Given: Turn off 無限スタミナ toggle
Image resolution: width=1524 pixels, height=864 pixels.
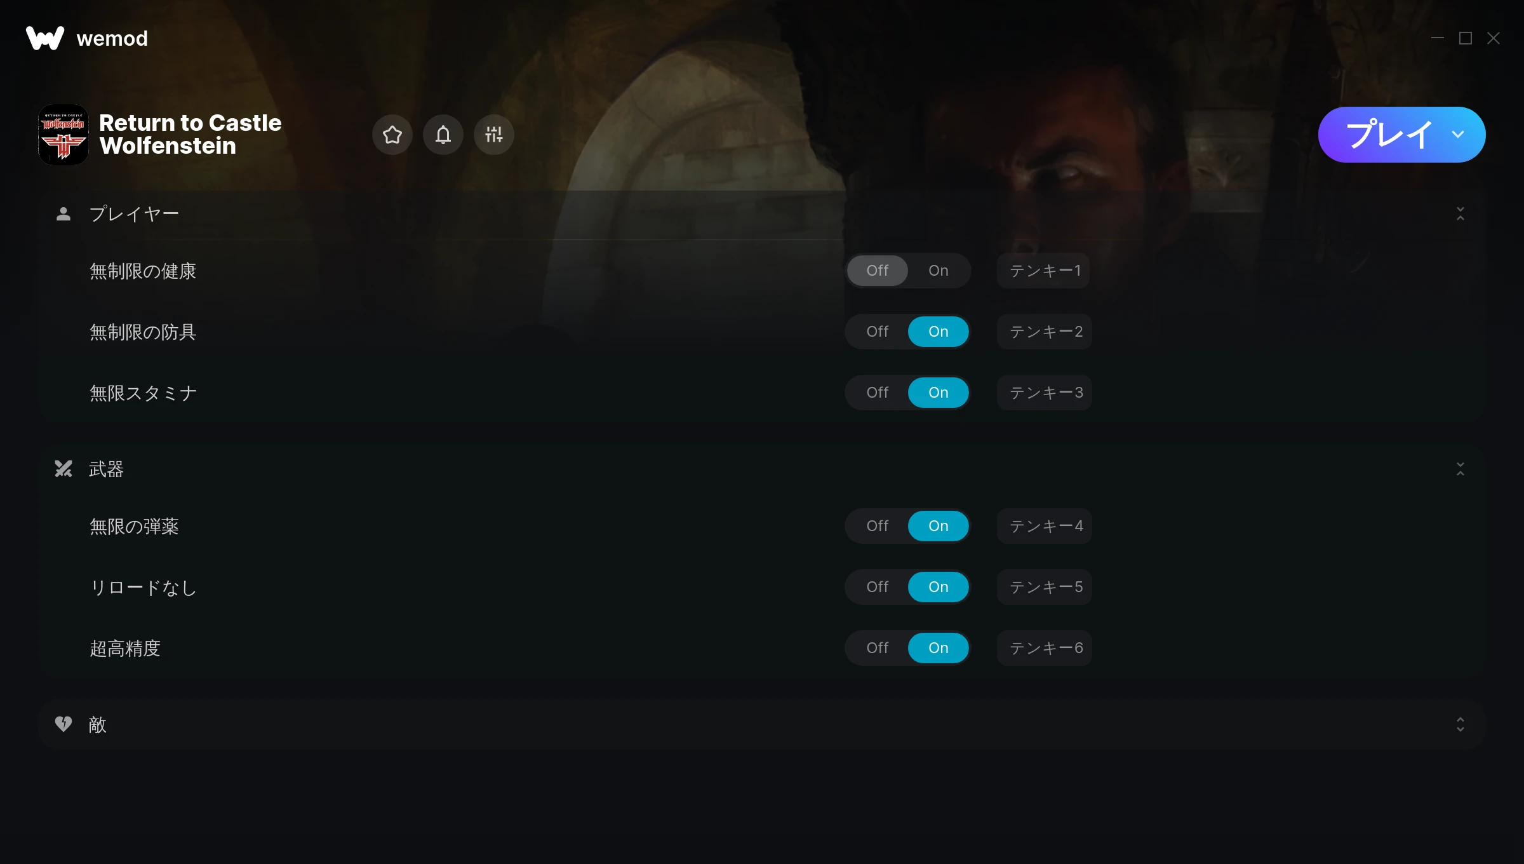Looking at the screenshot, I should [x=878, y=393].
